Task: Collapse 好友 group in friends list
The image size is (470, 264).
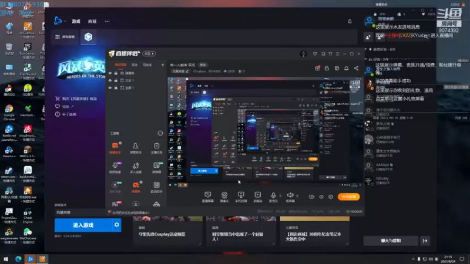Action: [x=365, y=59]
